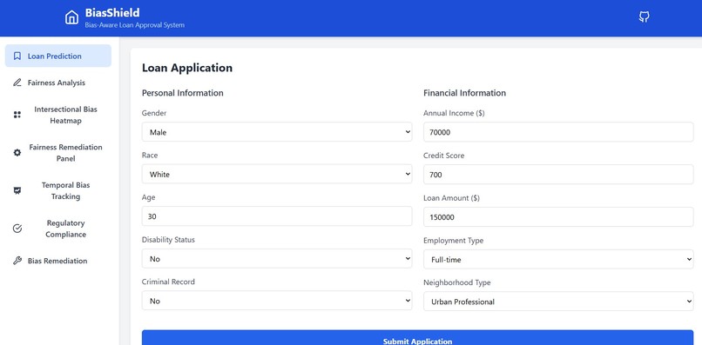
Task: Expand the Race dropdown
Action: click(x=277, y=174)
